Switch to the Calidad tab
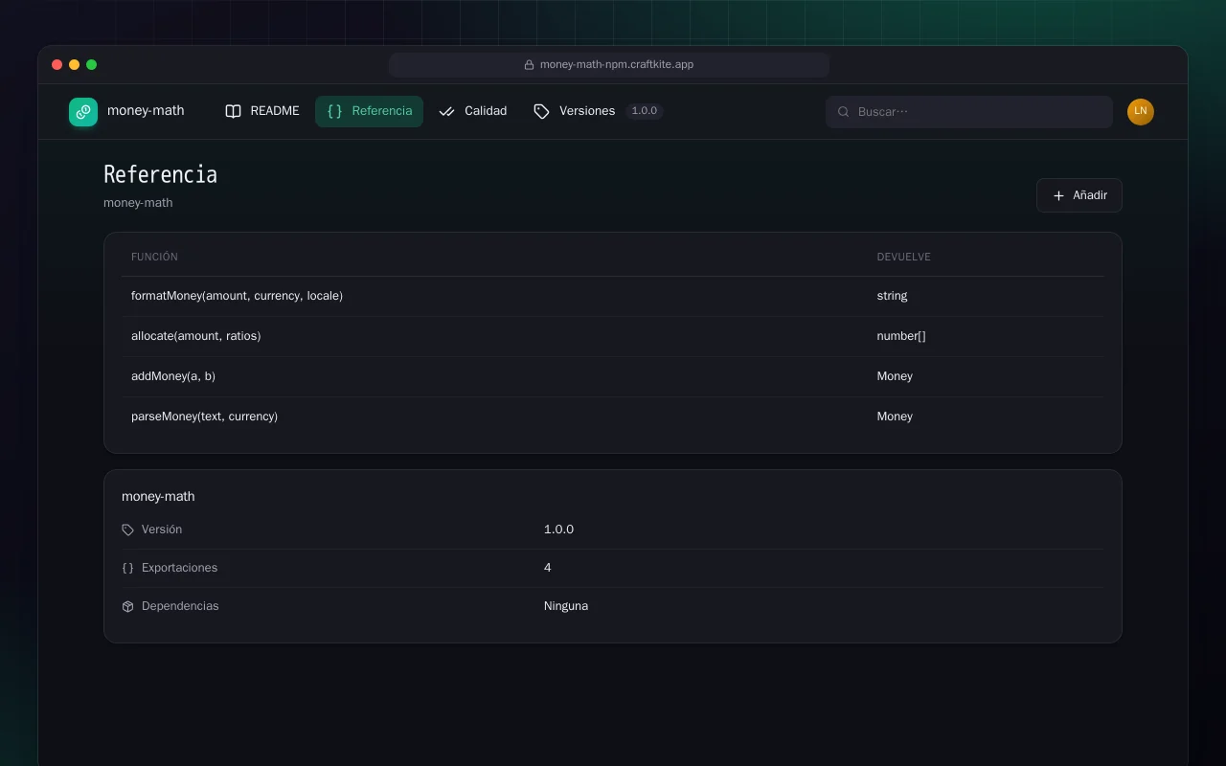 (x=473, y=111)
